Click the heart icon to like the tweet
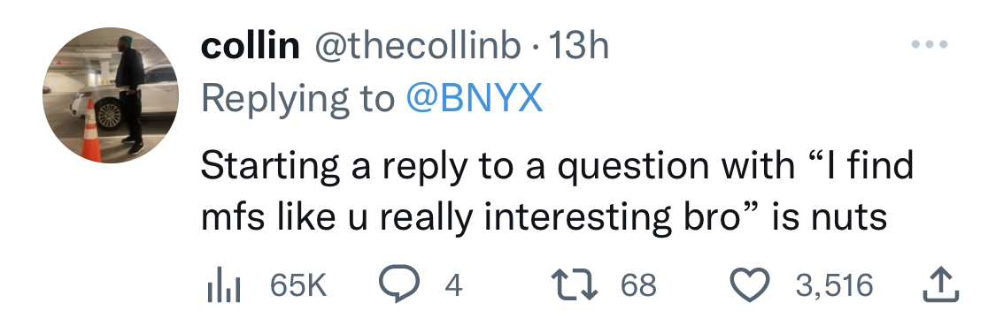 click(x=752, y=284)
